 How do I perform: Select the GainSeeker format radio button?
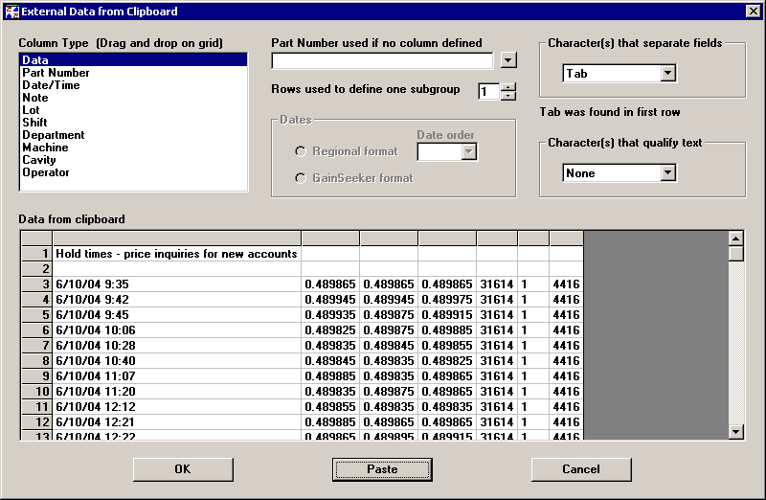click(301, 178)
